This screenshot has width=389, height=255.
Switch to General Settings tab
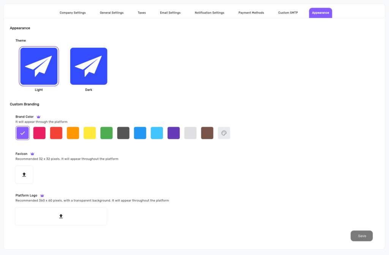[x=112, y=13]
